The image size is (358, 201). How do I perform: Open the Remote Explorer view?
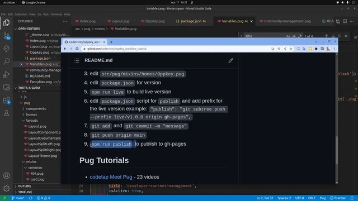click(6, 87)
